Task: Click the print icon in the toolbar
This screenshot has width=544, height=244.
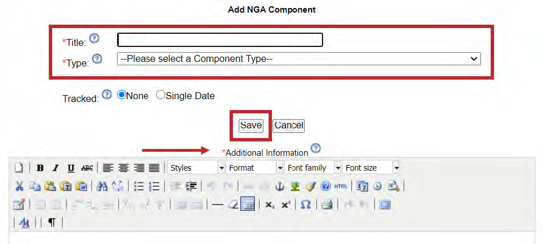Action: coord(327,204)
